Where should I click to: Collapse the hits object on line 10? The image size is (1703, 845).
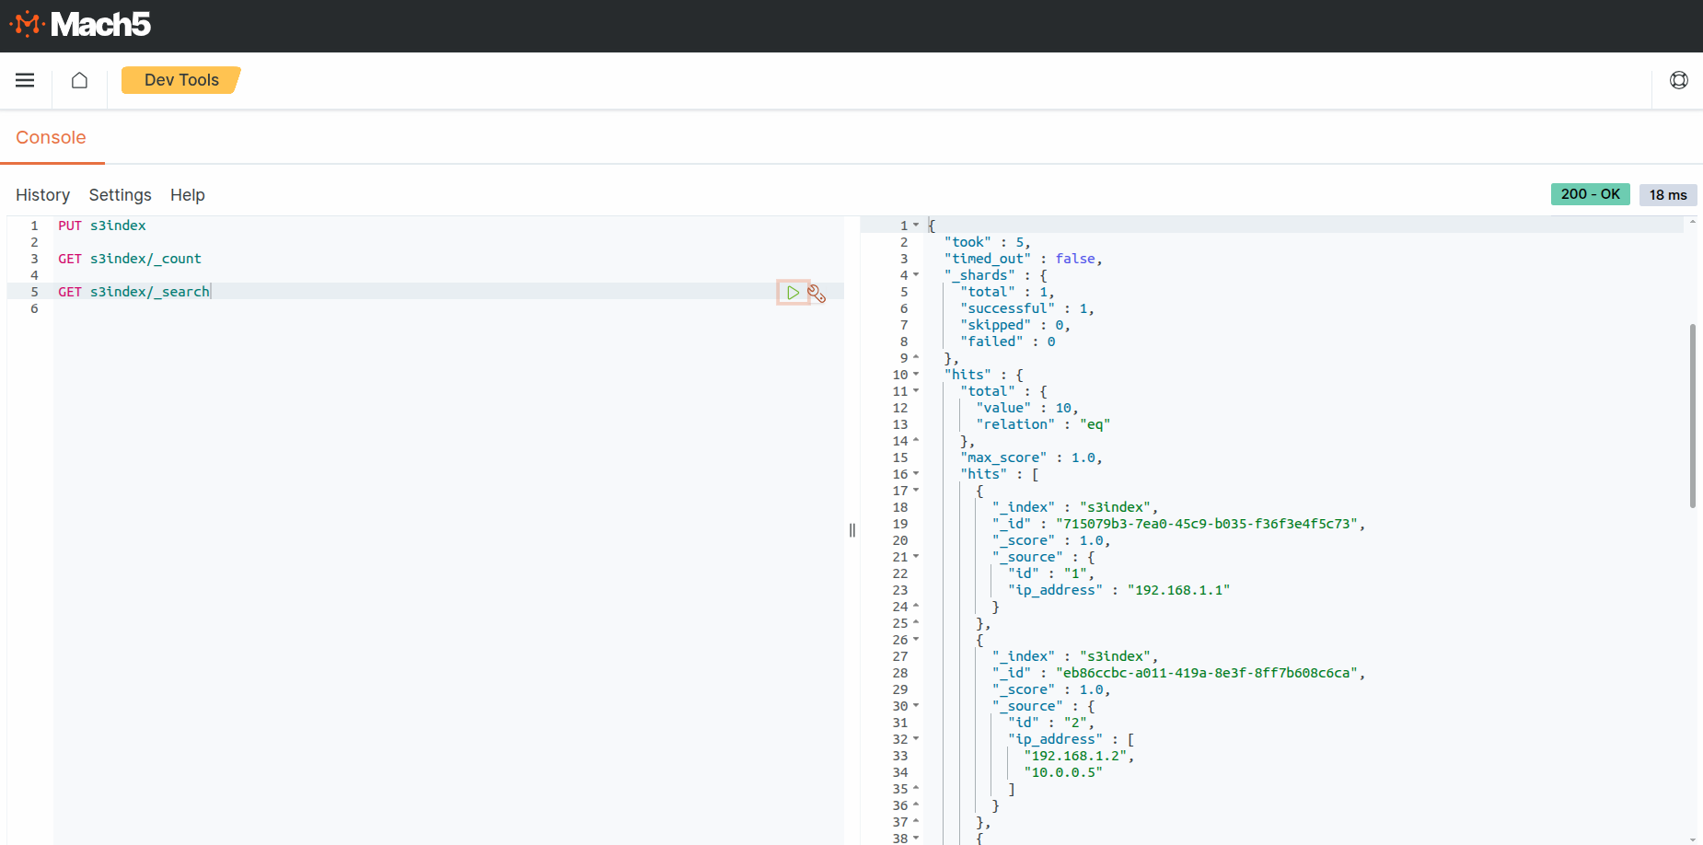[916, 374]
